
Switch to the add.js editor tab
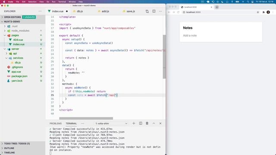pyautogui.click(x=105, y=11)
